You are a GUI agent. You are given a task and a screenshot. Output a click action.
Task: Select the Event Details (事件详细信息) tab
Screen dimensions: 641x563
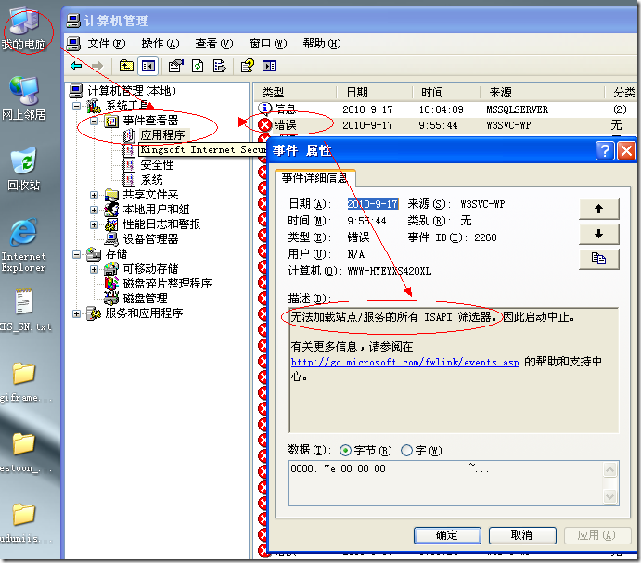pos(314,178)
